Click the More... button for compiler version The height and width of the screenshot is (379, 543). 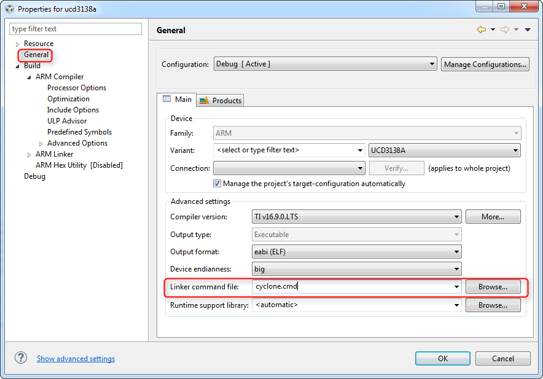pyautogui.click(x=493, y=217)
